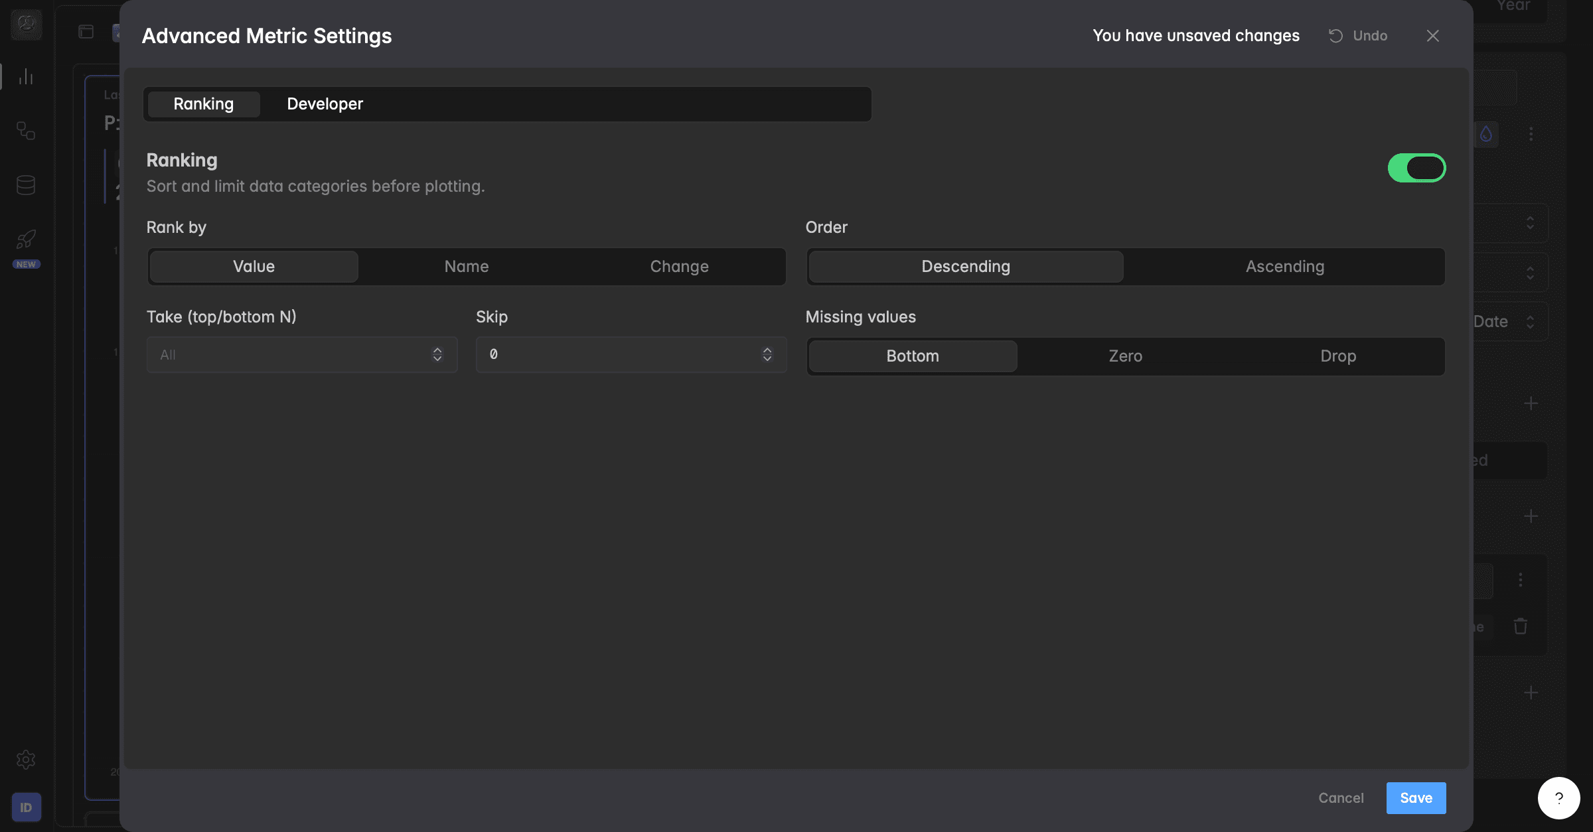Image resolution: width=1593 pixels, height=832 pixels.
Task: Click 'Sort and limit data categories' description
Action: point(316,186)
